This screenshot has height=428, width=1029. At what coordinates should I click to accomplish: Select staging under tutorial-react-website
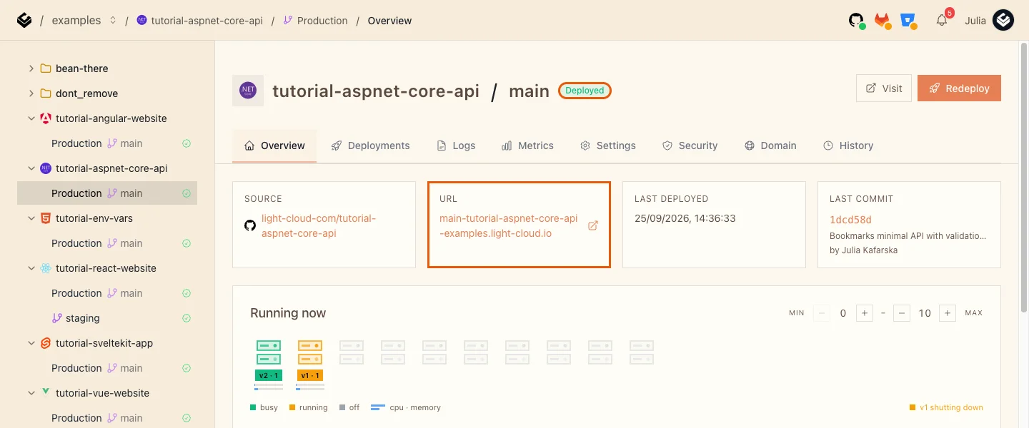point(107,318)
